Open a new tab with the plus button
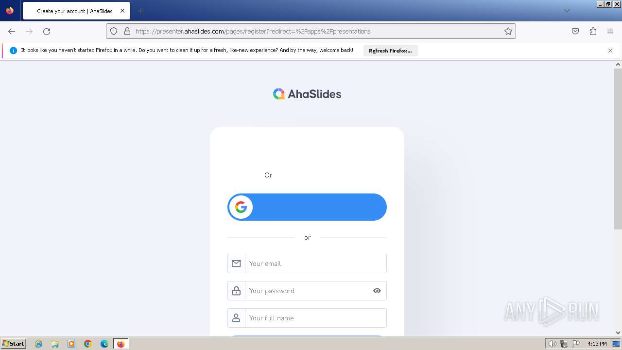 coord(140,11)
